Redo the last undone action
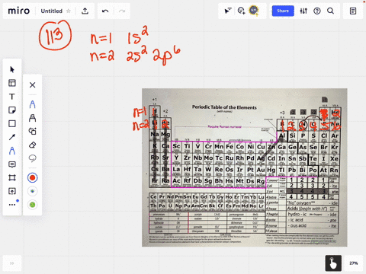 point(122,11)
